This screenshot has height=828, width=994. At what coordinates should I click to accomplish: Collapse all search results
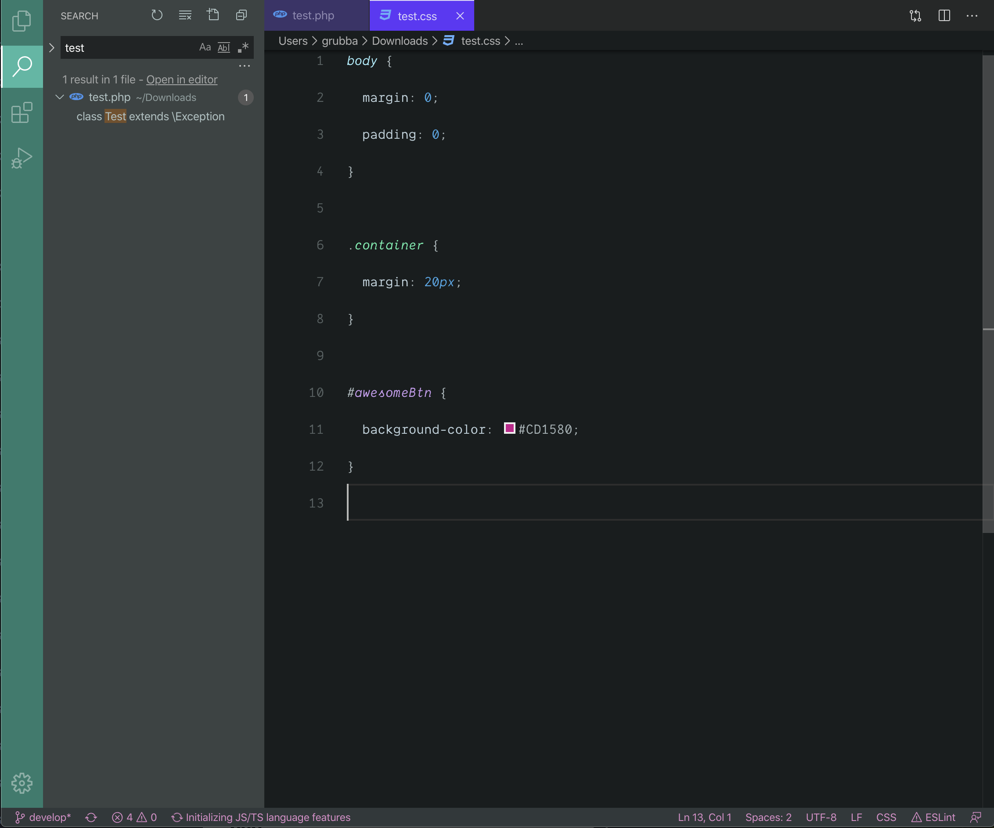point(241,16)
